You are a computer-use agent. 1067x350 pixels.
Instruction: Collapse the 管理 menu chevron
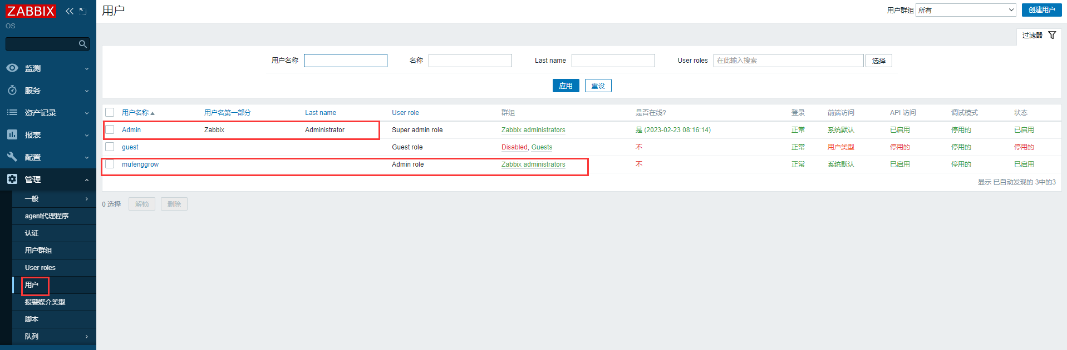(x=87, y=180)
